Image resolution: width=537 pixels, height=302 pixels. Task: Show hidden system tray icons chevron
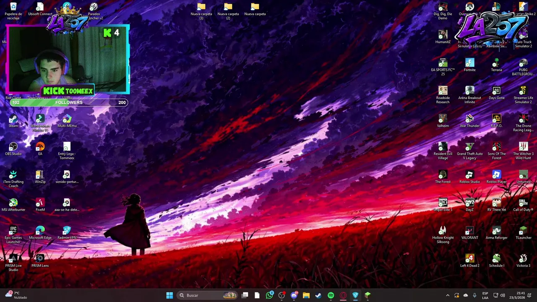click(448, 295)
